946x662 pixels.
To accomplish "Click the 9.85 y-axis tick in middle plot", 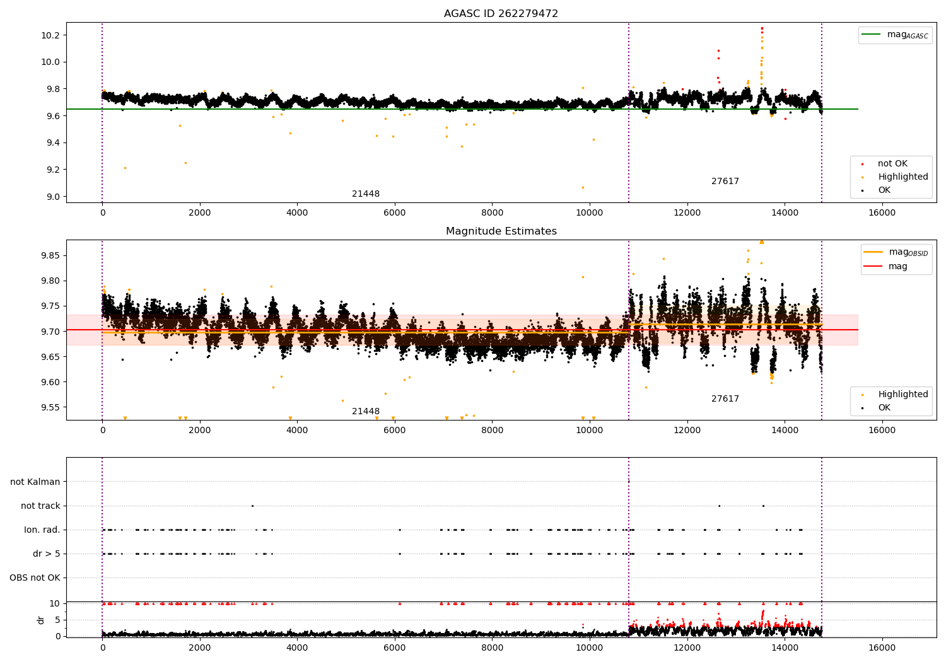I will pos(50,256).
